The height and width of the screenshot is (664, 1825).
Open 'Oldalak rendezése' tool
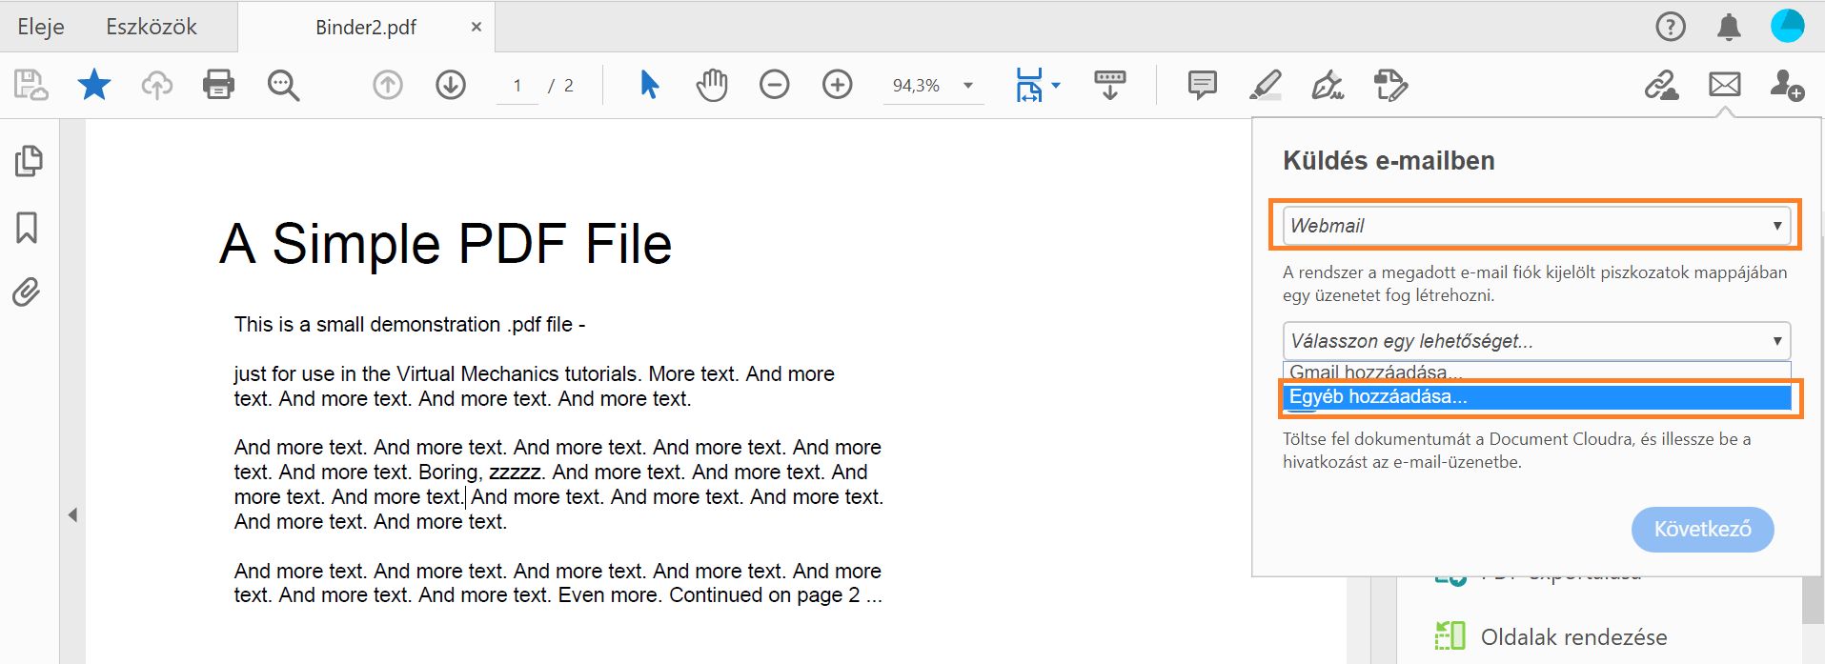click(1573, 636)
